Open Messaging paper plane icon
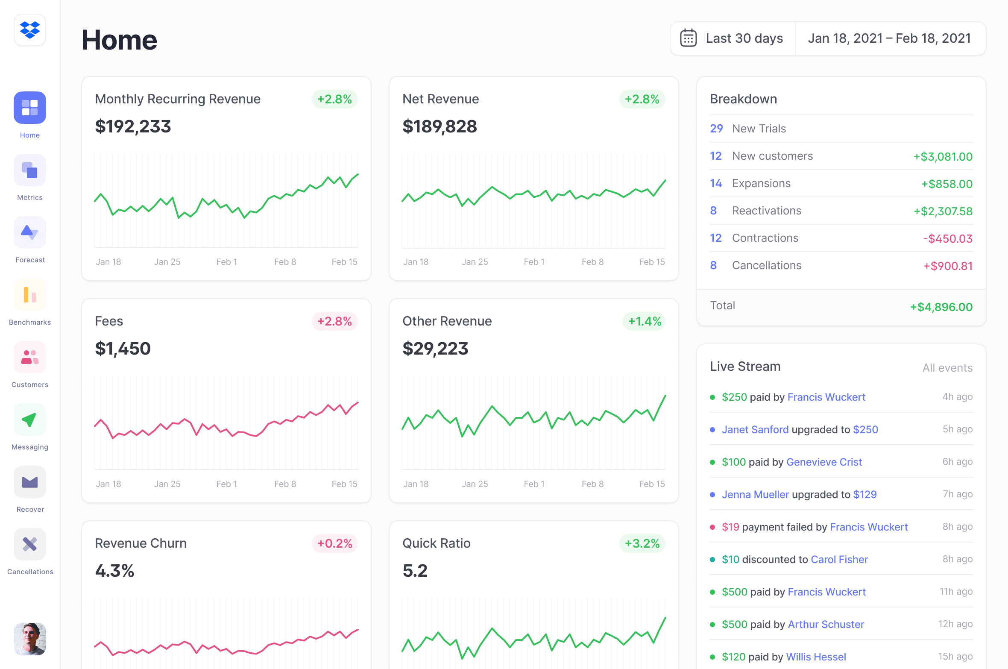1008x669 pixels. (x=30, y=420)
